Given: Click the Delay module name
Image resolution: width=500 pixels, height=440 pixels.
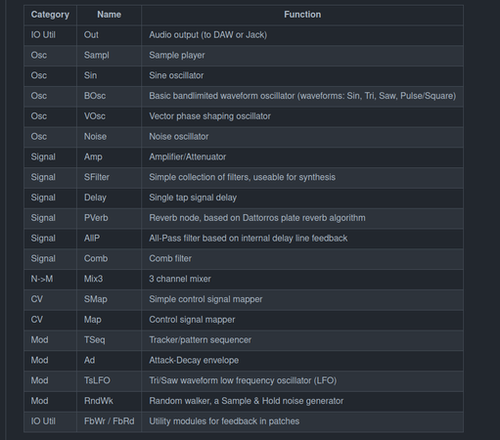Looking at the screenshot, I should coord(95,198).
